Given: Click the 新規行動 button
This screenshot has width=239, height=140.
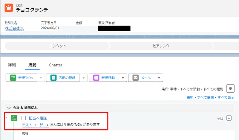Looking at the screenshot, I should [104, 78].
